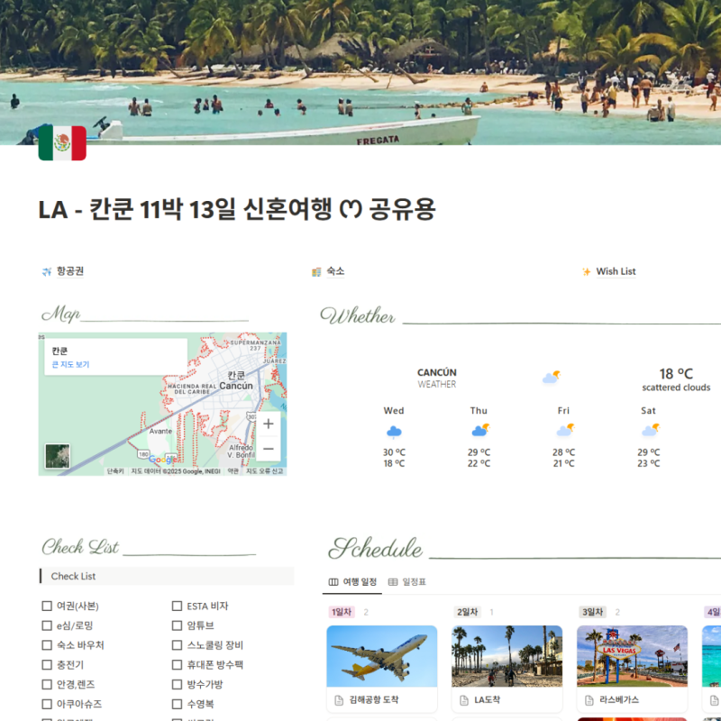Click the page title LA - 칸쿤 11박 13일
The image size is (721, 721).
click(x=236, y=210)
